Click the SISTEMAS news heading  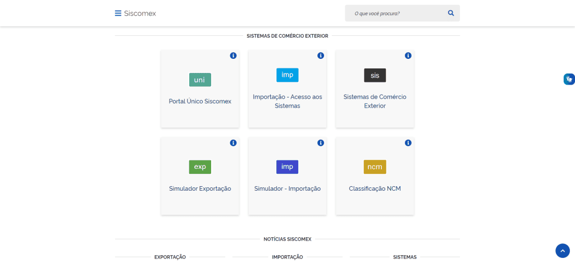coord(405,257)
